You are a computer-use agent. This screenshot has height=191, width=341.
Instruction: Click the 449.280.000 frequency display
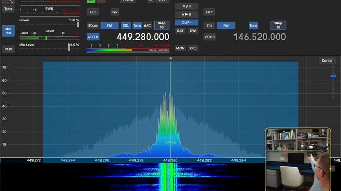coord(143,37)
